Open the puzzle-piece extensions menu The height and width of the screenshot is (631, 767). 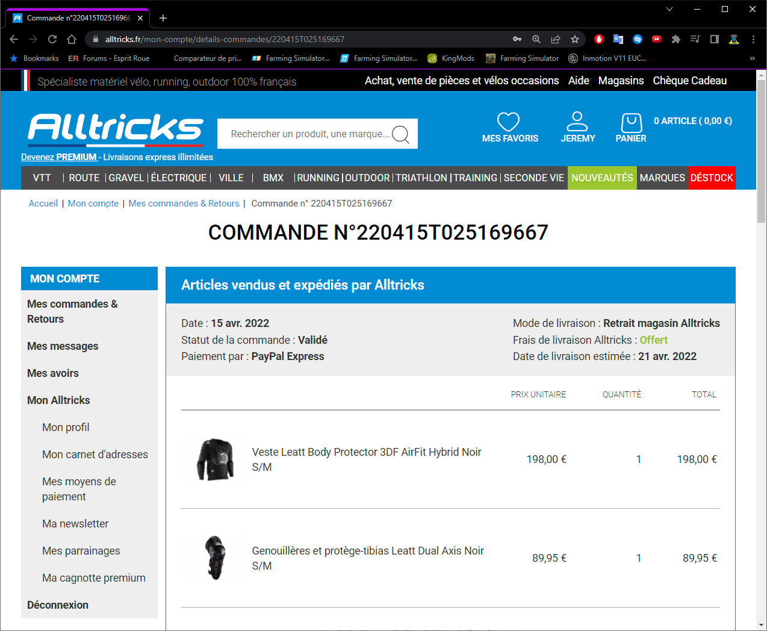click(x=676, y=39)
